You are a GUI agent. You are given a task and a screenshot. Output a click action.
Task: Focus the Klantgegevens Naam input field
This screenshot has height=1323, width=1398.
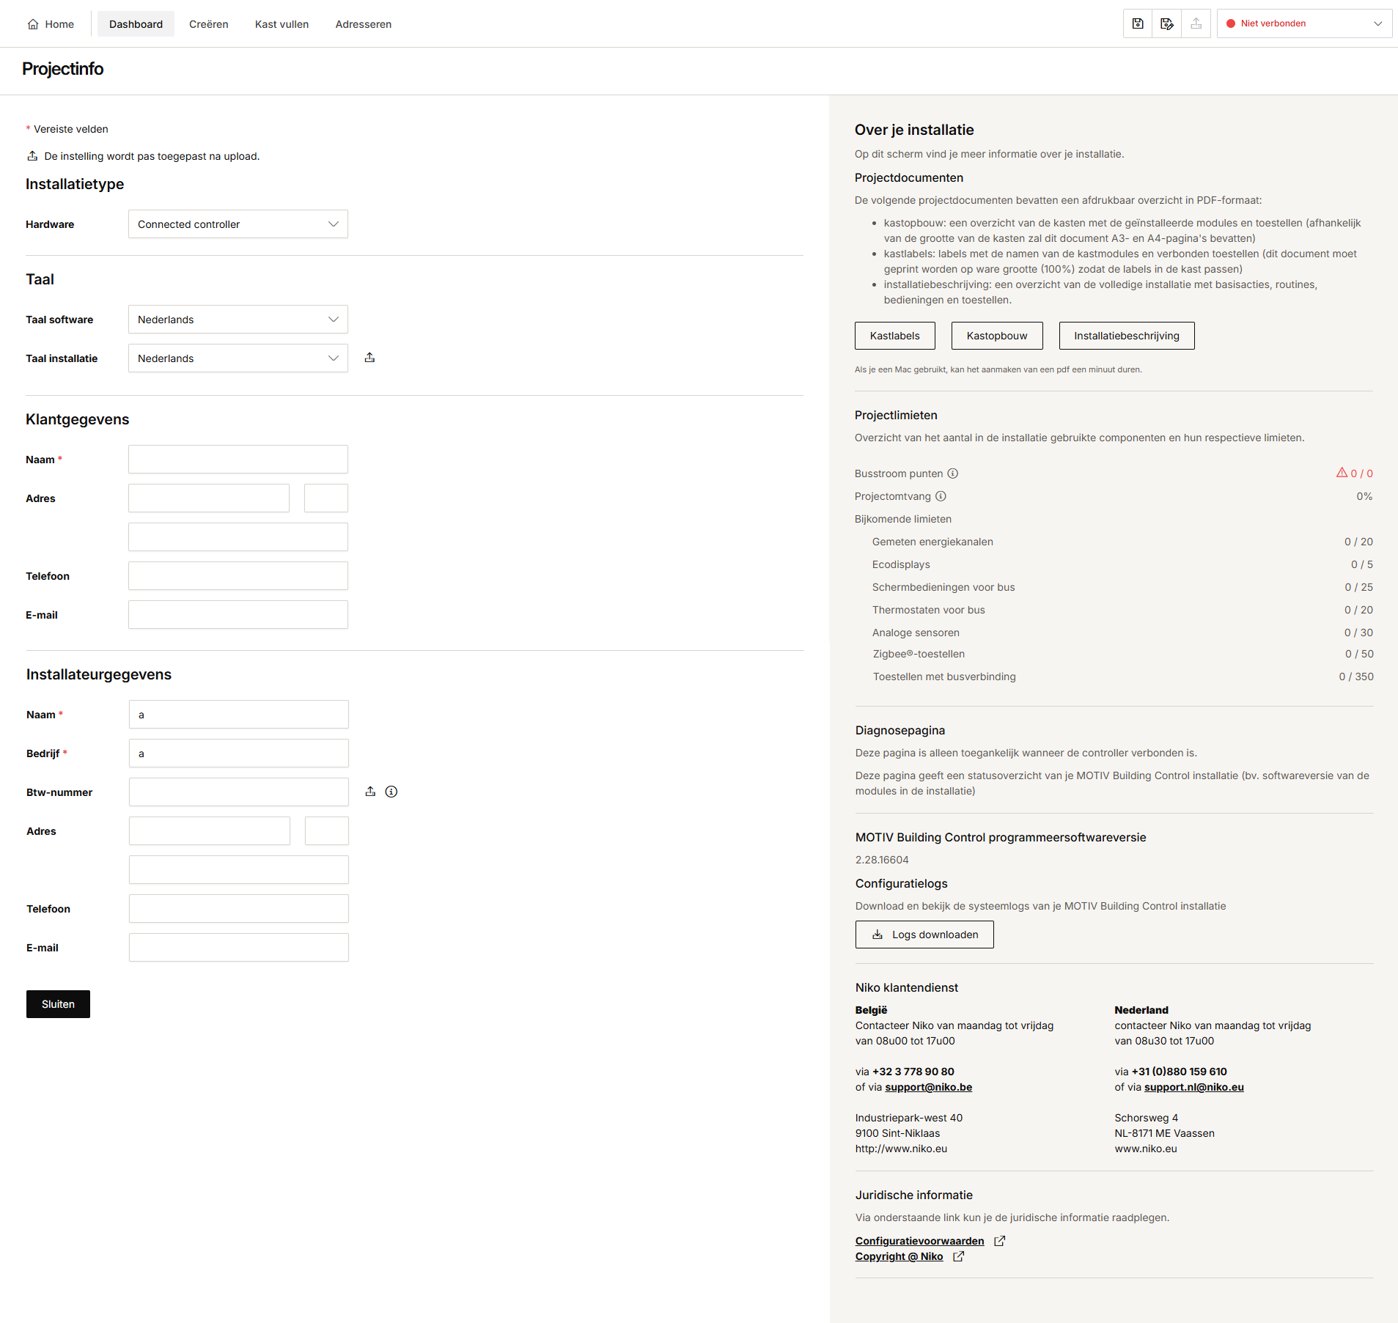238,460
